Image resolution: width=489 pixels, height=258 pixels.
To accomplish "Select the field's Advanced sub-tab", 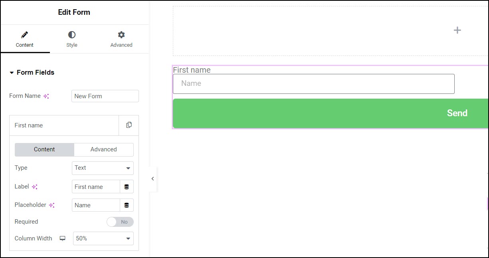I will (x=104, y=149).
